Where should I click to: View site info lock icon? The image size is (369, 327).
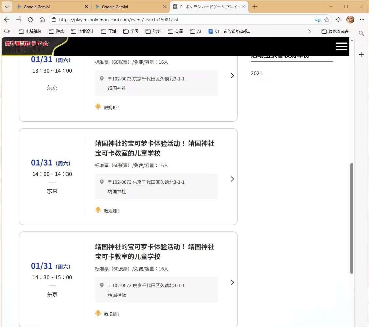coord(54,20)
